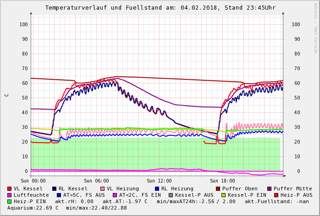320x216 pixels.
Task: Click the purple Puffer Mitte swatch
Action: tap(270, 188)
